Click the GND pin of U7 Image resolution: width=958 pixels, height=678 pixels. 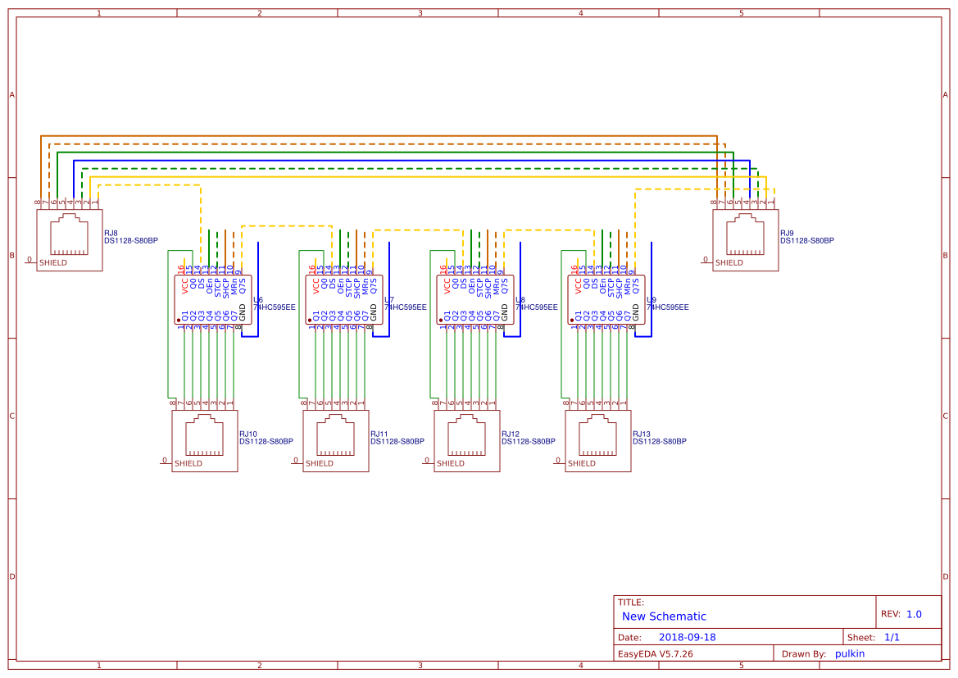(x=375, y=312)
